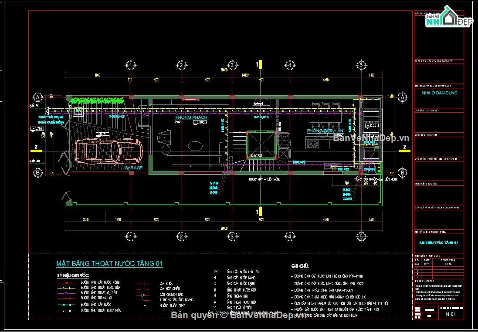Click the N-01 sheet number box
Image resolution: width=478 pixels, height=332 pixels.
[x=451, y=314]
